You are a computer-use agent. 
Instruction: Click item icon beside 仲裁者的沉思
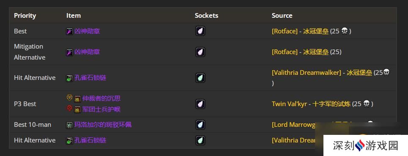(77, 99)
